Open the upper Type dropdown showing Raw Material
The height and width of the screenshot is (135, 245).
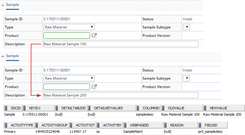click(69, 27)
